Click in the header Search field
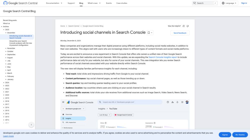 [205, 3]
